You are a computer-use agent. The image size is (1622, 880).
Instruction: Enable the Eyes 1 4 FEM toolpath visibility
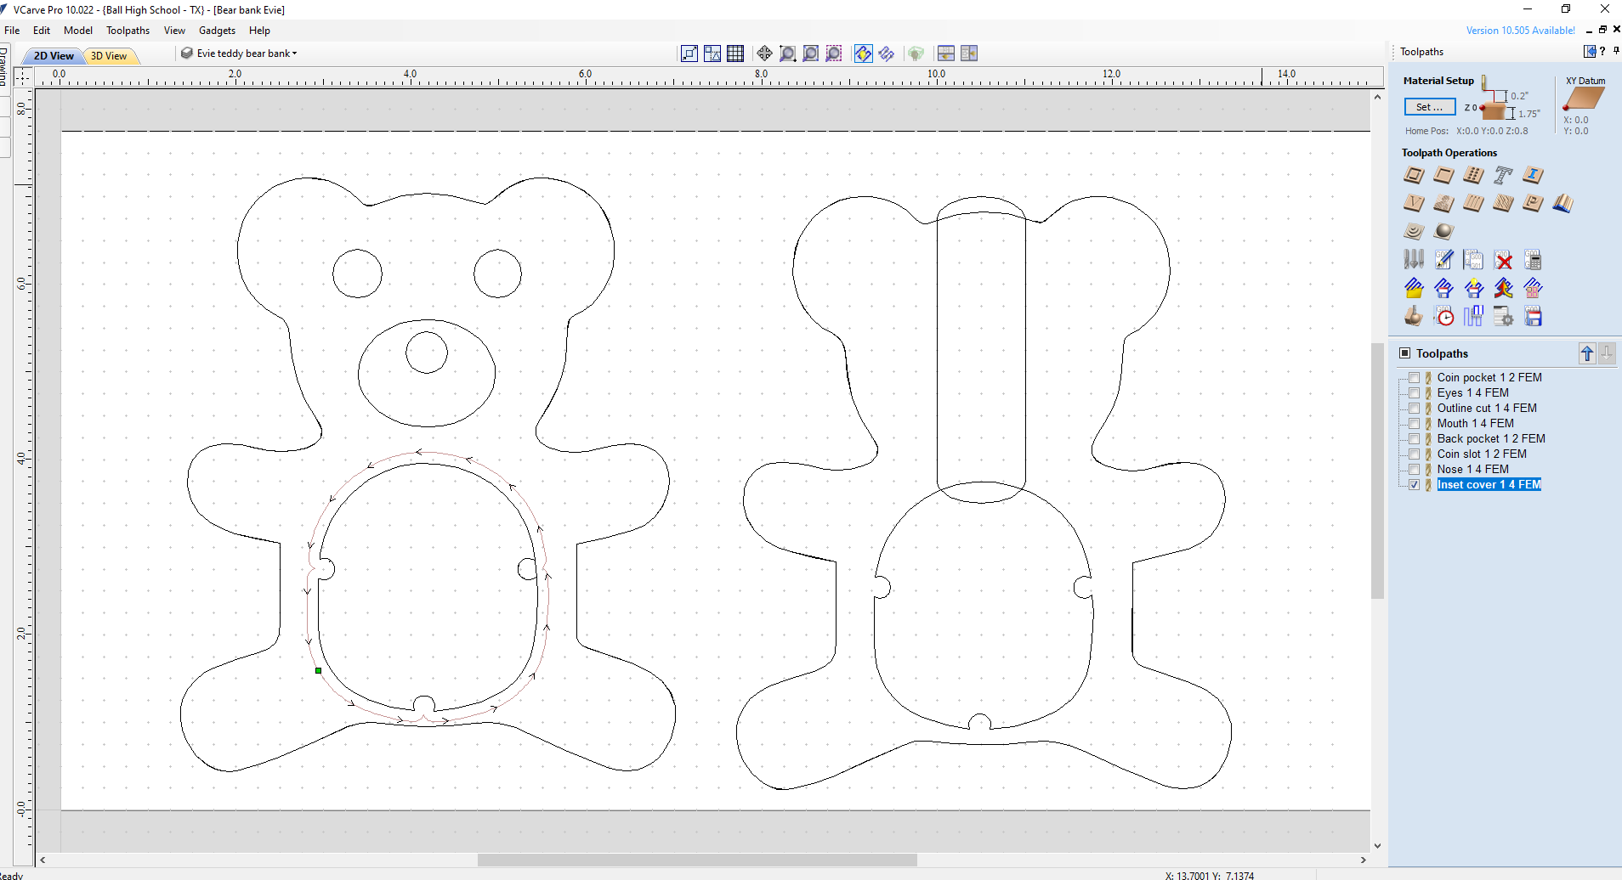click(x=1415, y=392)
